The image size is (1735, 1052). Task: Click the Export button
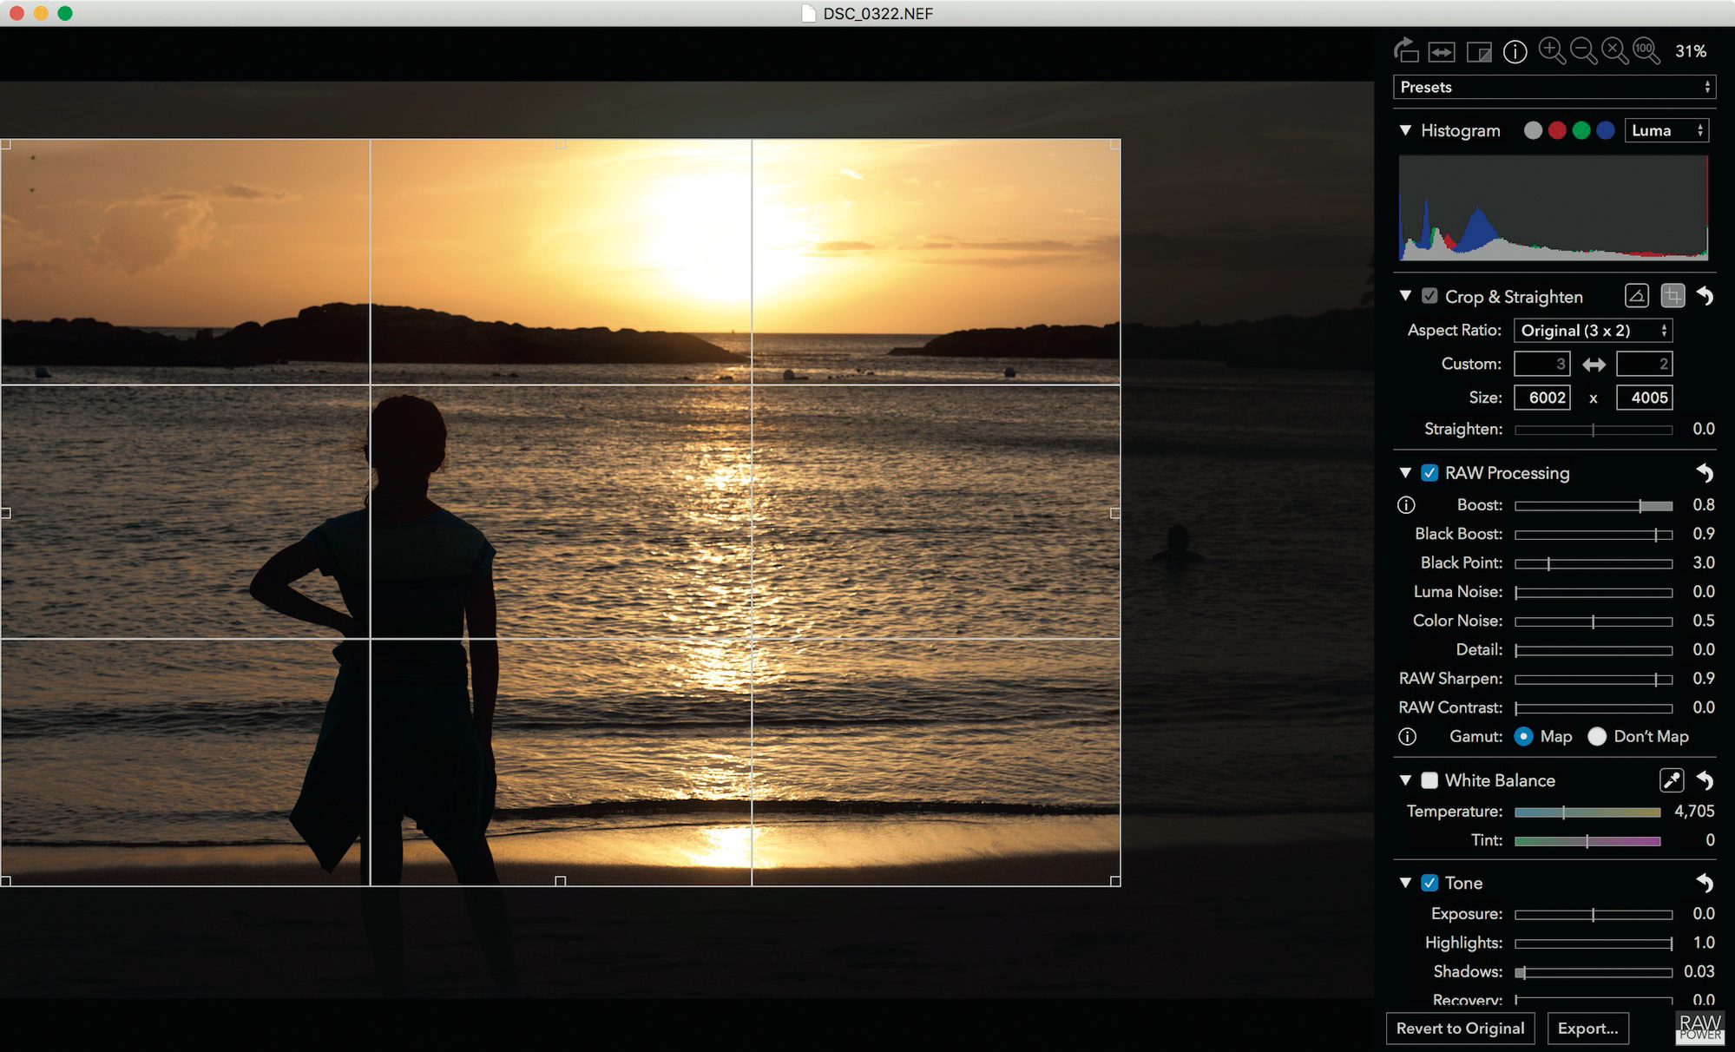tap(1587, 1029)
